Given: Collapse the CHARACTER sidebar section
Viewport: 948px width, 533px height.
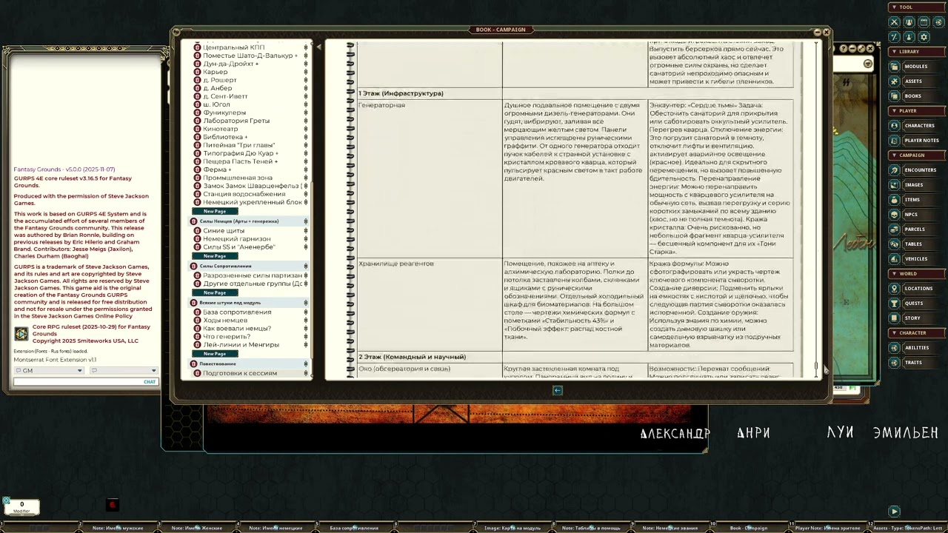Looking at the screenshot, I should [917, 333].
